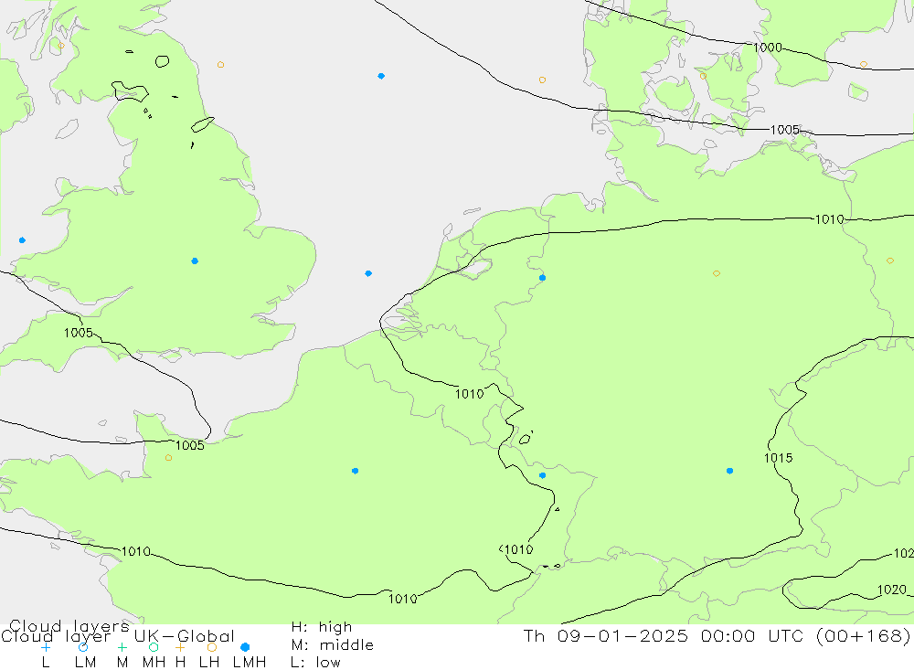
Task: Click the Cloud layers title text
Action: click(69, 626)
